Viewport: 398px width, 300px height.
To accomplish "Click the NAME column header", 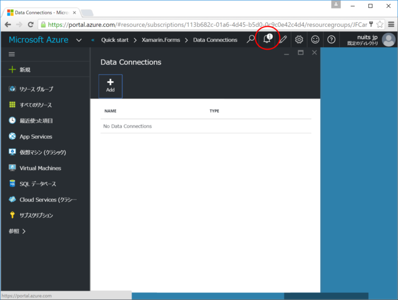I will pos(110,111).
